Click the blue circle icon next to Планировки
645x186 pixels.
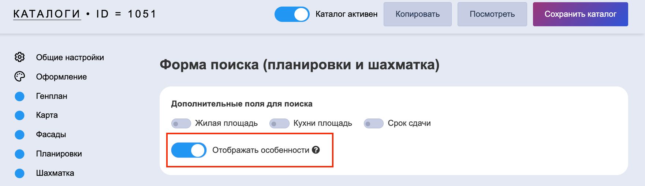[19, 154]
